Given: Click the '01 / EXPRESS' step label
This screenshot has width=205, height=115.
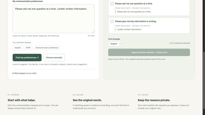Looking at the screenshot, I should [x=13, y=95].
